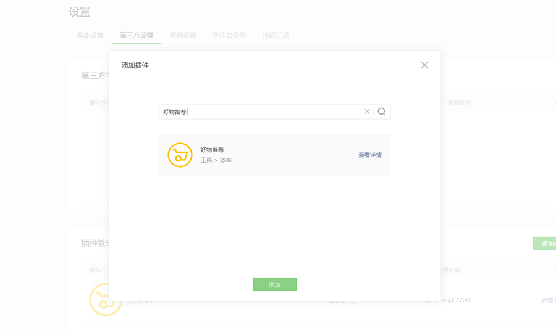
Task: Clear the search text with small X icon
Action: click(x=368, y=112)
